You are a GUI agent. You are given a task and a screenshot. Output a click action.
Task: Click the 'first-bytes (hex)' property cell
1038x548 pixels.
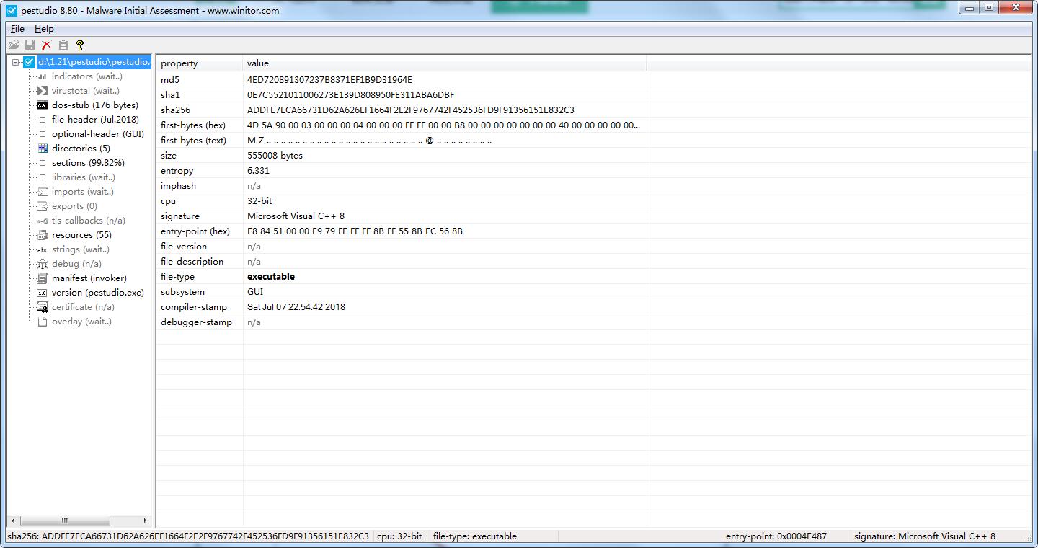(193, 125)
